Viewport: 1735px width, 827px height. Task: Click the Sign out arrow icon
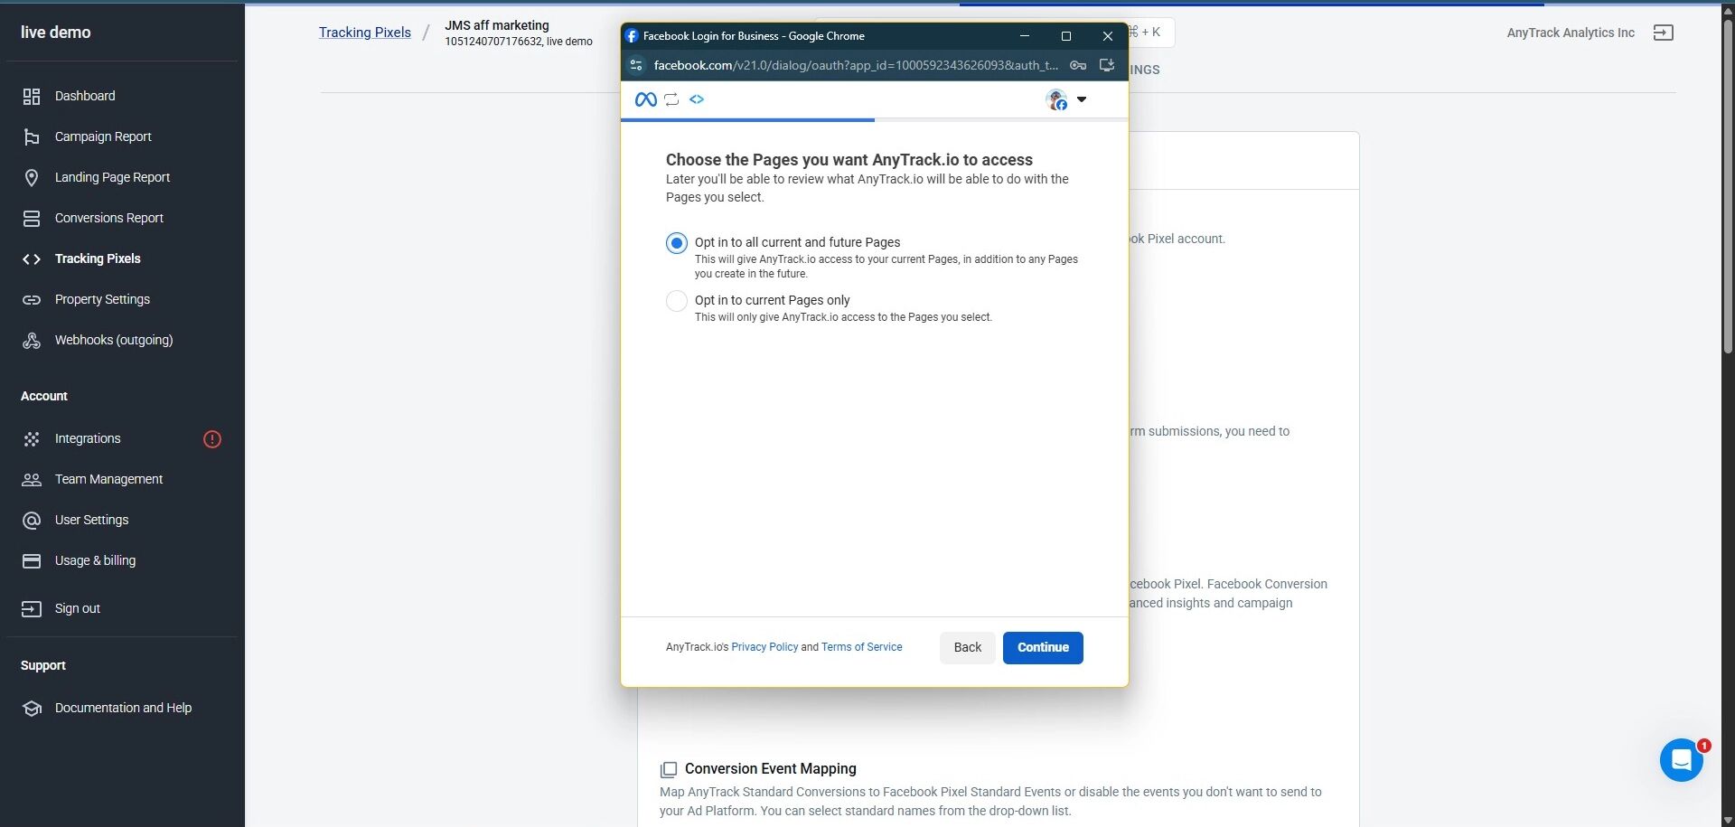pyautogui.click(x=32, y=609)
